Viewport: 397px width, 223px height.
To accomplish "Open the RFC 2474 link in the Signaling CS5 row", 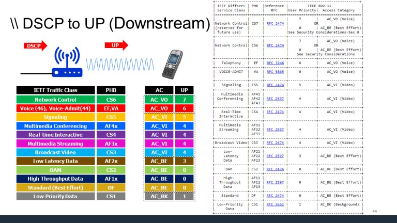I will pyautogui.click(x=275, y=85).
